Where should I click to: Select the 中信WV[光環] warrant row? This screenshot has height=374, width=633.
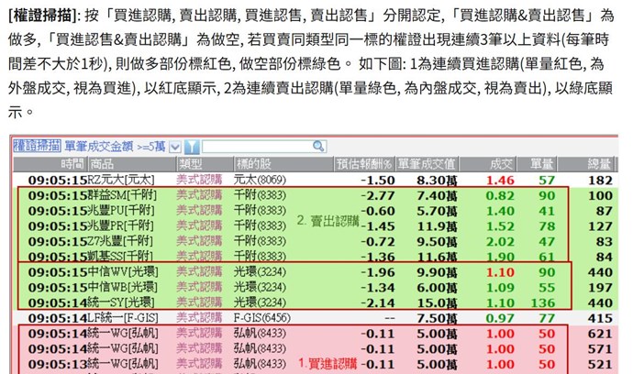pyautogui.click(x=315, y=272)
